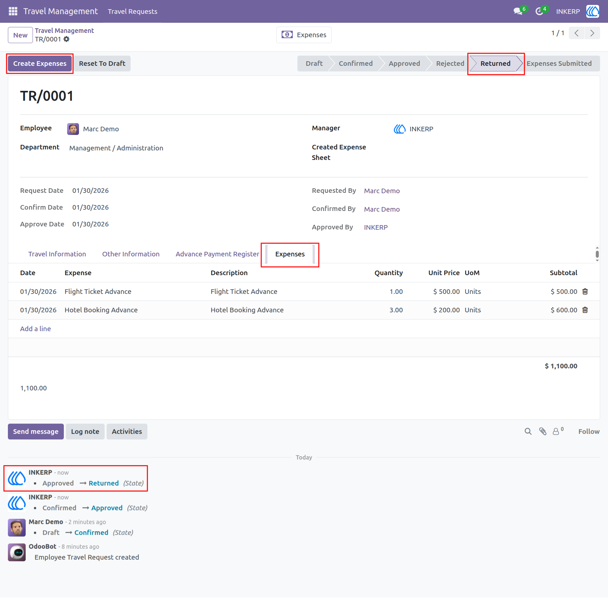Viewport: 608px width, 598px height.
Task: Open the activities clock icon
Action: click(x=539, y=11)
